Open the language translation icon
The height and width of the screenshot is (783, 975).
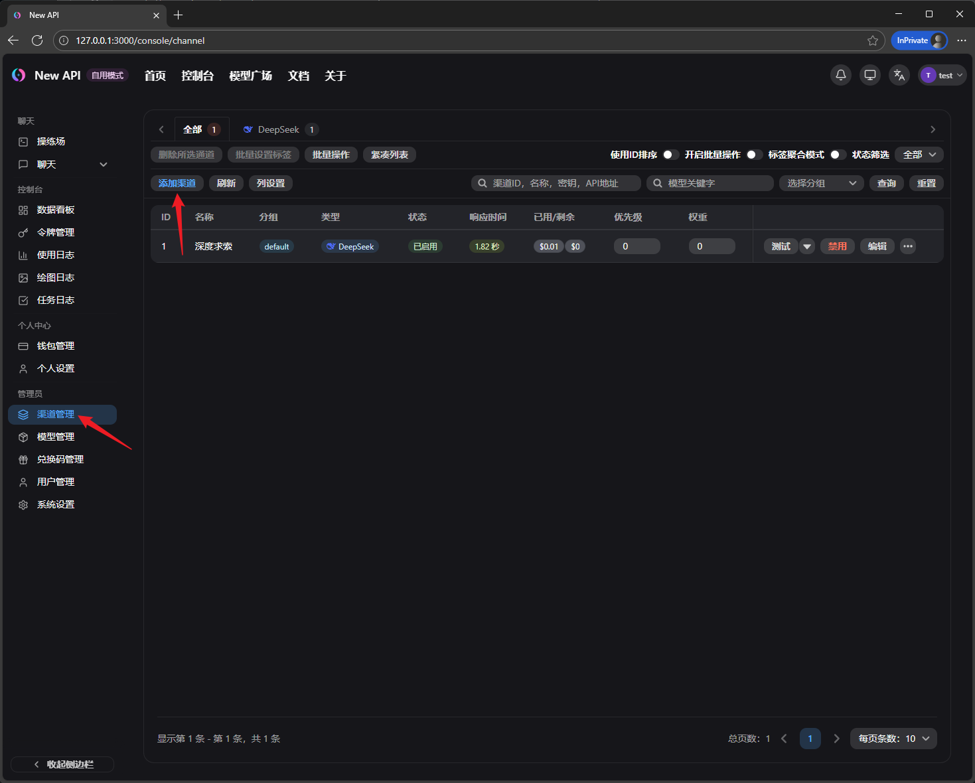pos(899,75)
